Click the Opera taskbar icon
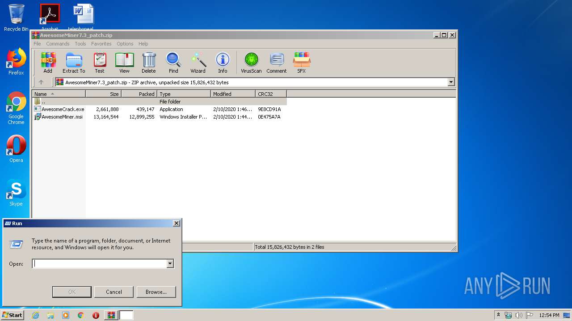Viewport: 572px width, 321px height. coord(96,315)
